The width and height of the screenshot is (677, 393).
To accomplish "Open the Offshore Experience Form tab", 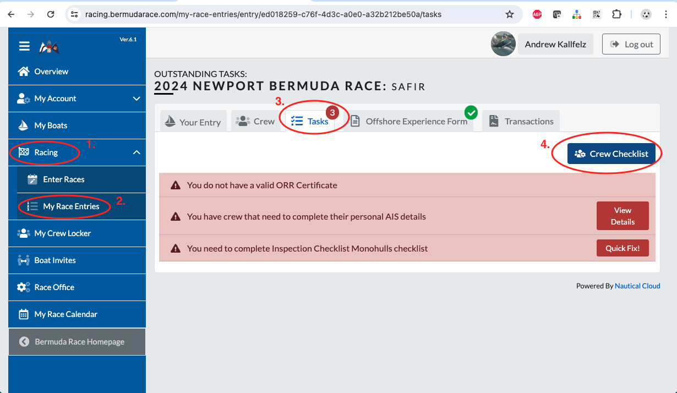I will (410, 122).
